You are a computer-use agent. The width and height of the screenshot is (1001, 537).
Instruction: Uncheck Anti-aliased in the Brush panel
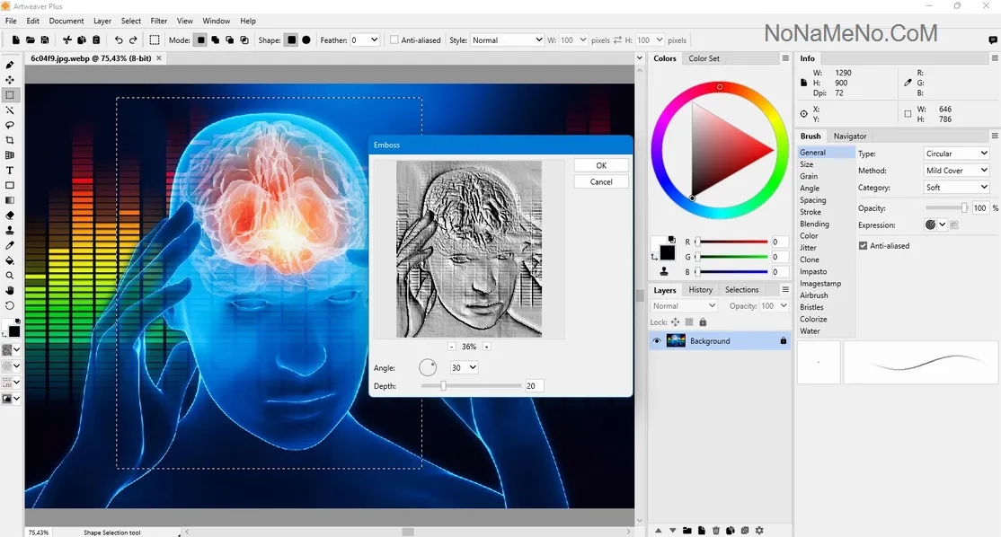click(864, 245)
